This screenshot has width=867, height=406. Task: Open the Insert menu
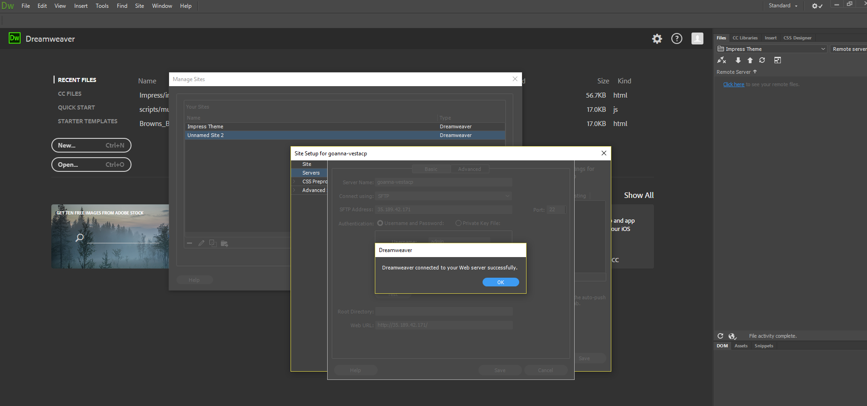[x=81, y=6]
